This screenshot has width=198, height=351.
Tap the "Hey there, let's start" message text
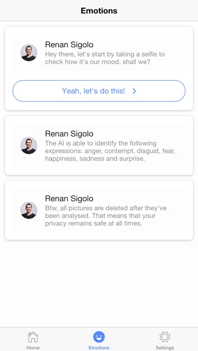coord(105,58)
